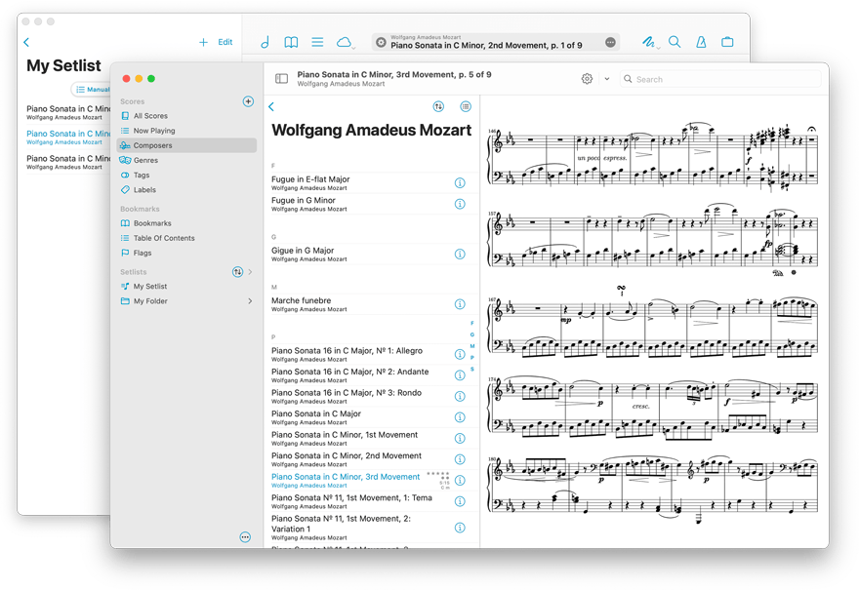859x590 pixels.
Task: Expand the chevron beside the Setlists sort button
Action: [250, 271]
